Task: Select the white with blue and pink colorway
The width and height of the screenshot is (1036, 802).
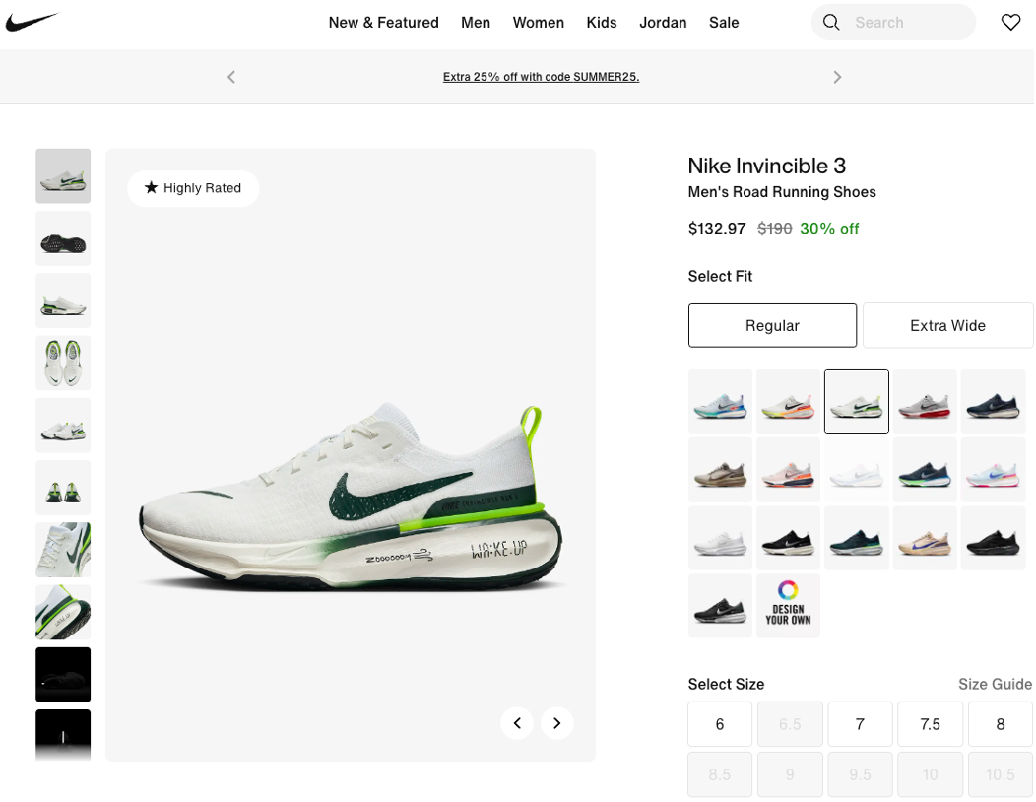Action: point(993,469)
